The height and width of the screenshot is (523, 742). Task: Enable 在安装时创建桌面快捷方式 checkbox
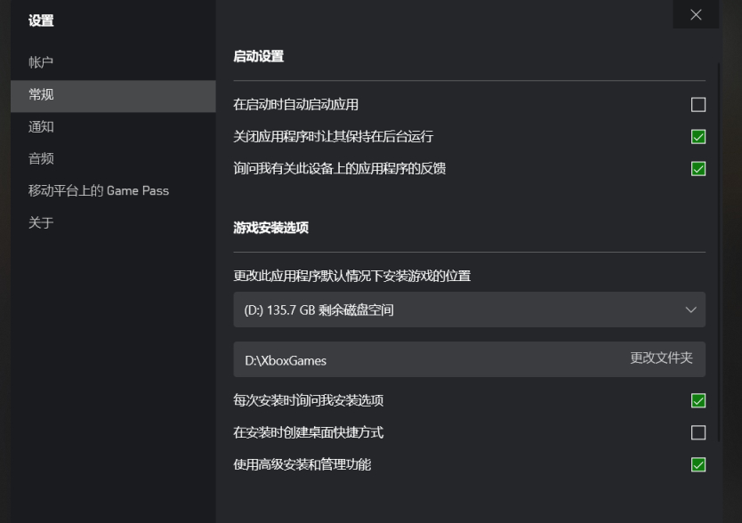(698, 433)
